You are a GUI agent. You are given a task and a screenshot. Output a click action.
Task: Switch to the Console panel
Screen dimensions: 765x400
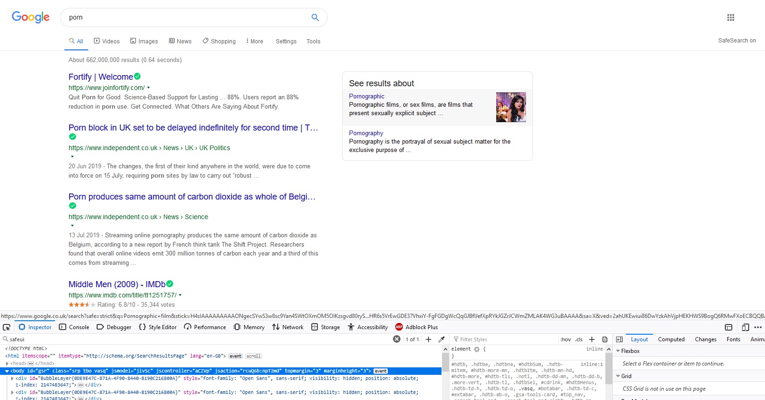[x=74, y=327]
